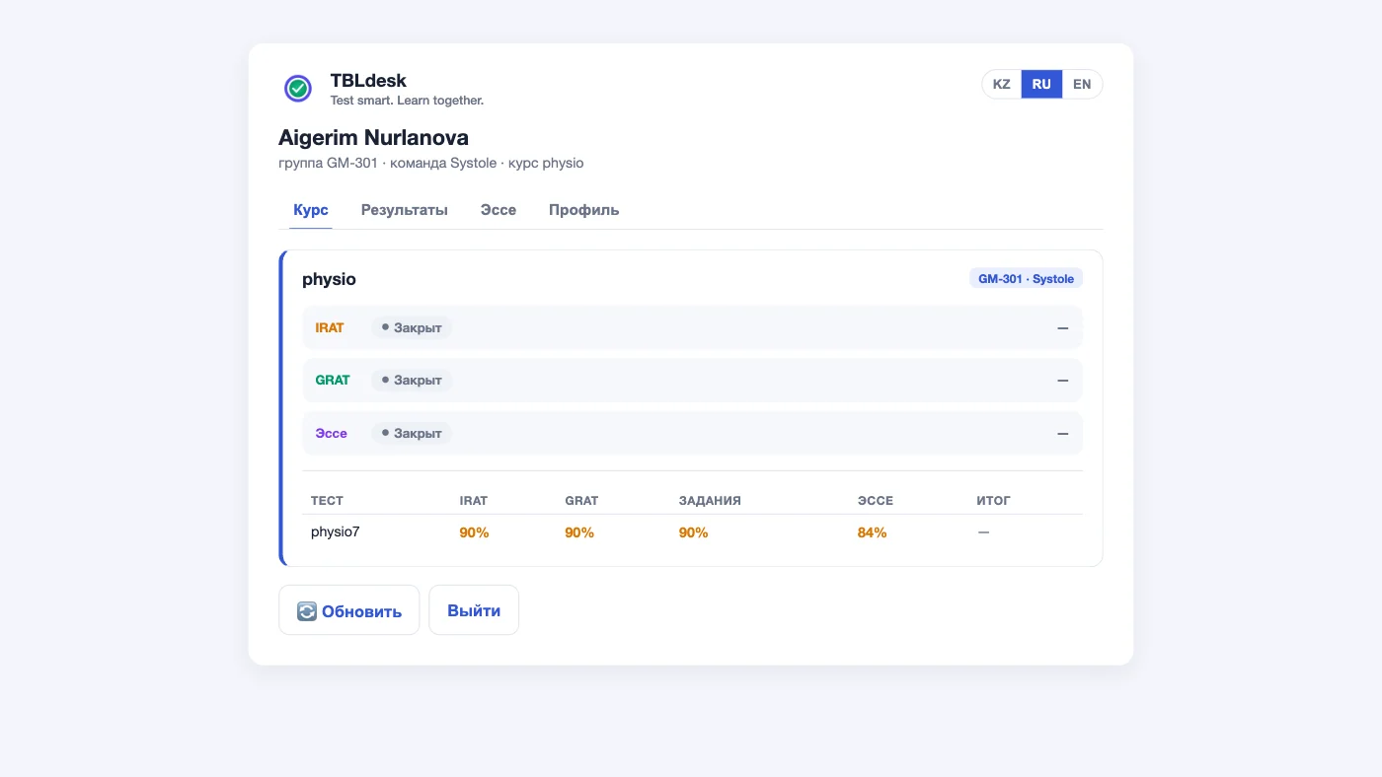Open the Результаты tab

[405, 210]
